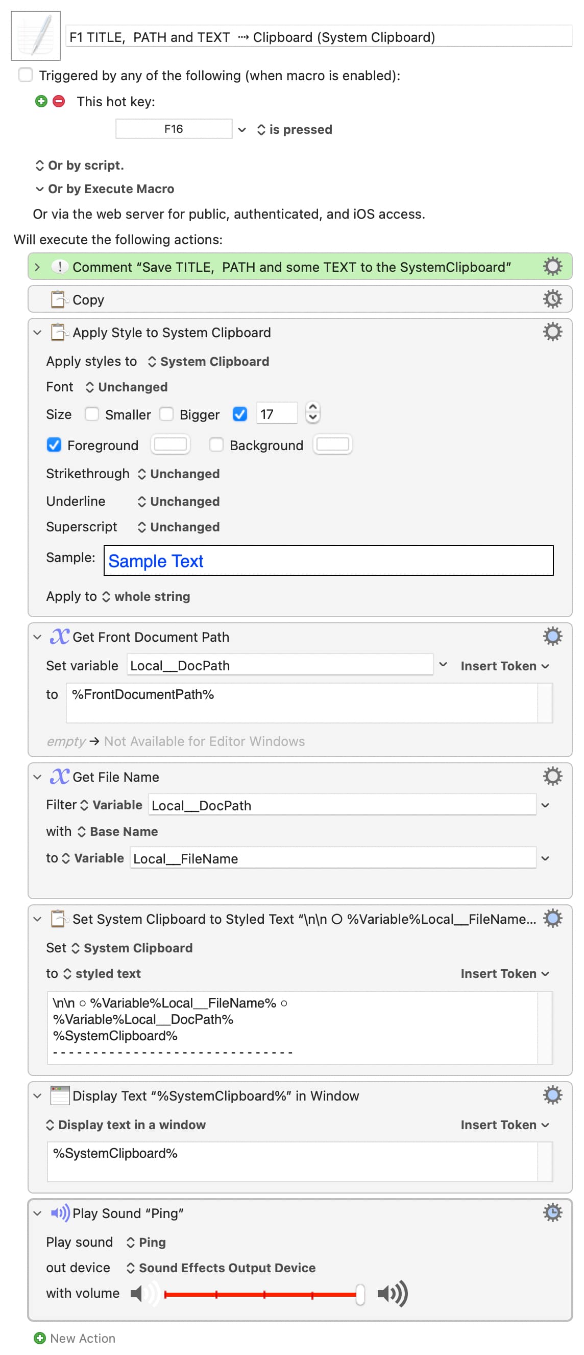Expand the Comment action disclosure arrow

[37, 267]
